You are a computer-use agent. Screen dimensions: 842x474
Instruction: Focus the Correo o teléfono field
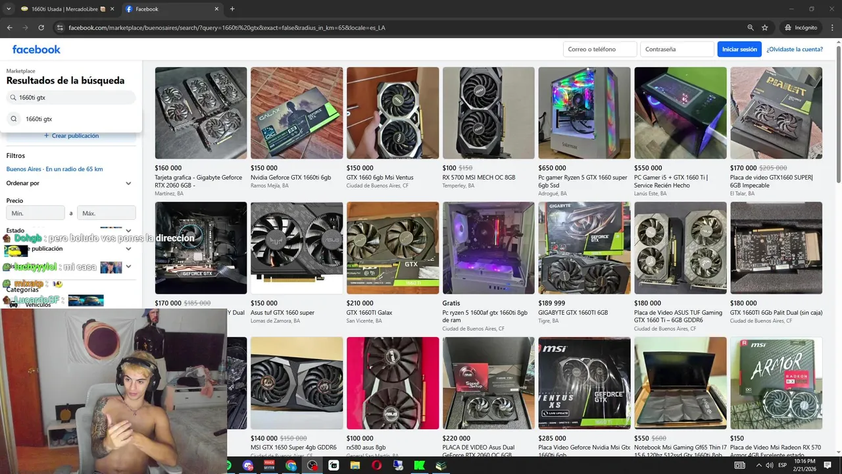pos(600,49)
